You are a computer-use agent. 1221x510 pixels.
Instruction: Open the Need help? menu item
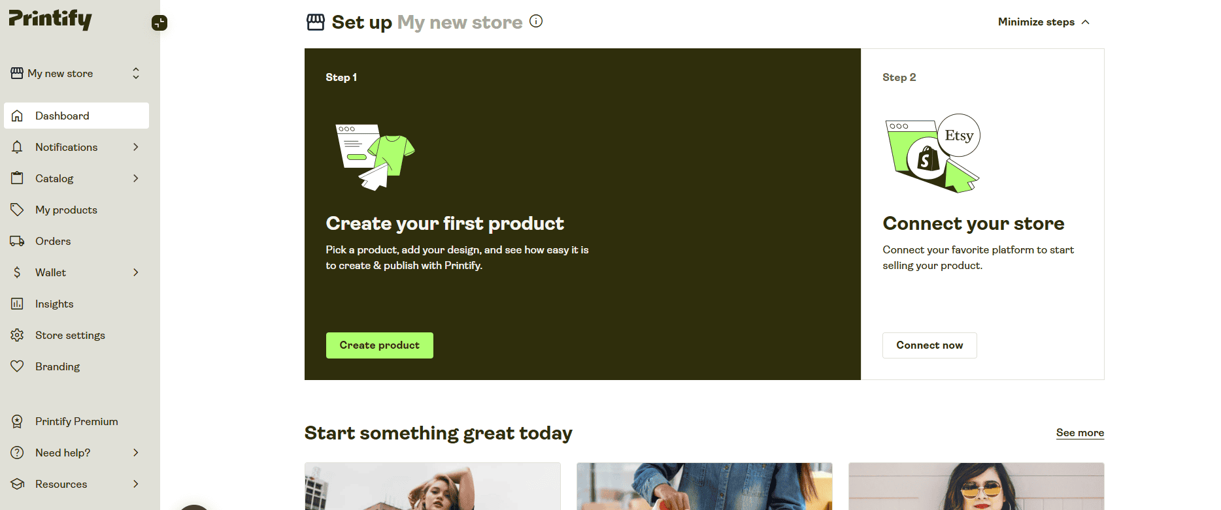[x=63, y=453]
